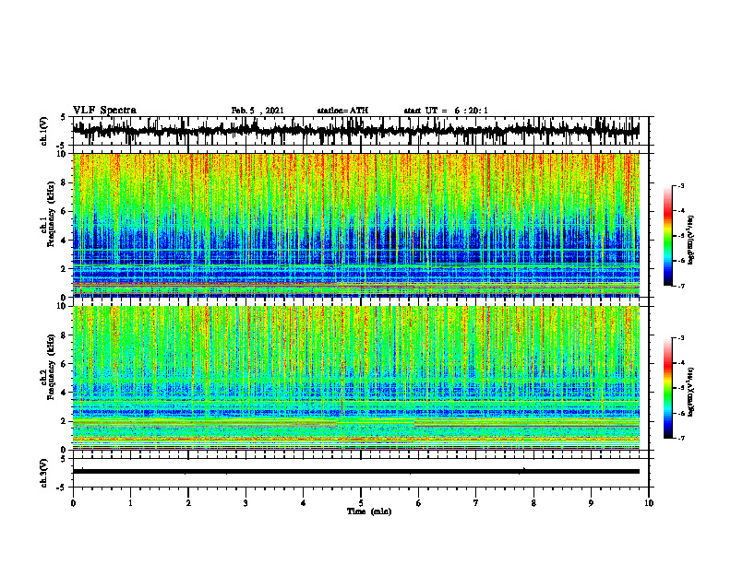Click the "0" time axis tick label

coord(73,503)
